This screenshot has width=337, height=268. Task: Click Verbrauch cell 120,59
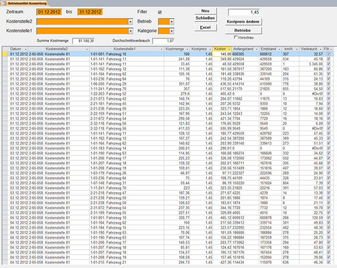(x=311, y=218)
